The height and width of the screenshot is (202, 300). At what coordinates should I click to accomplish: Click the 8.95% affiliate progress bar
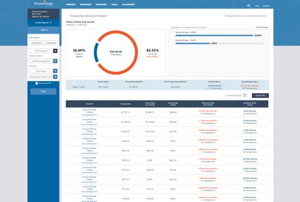[x=192, y=44]
